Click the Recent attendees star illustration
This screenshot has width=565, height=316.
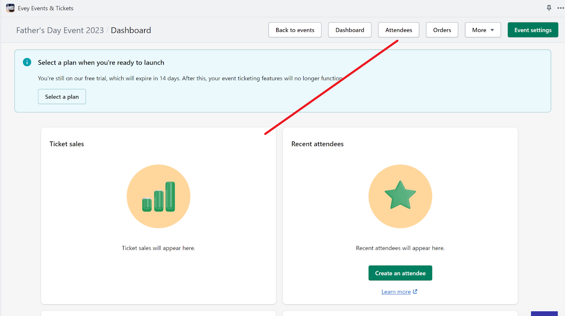click(400, 196)
